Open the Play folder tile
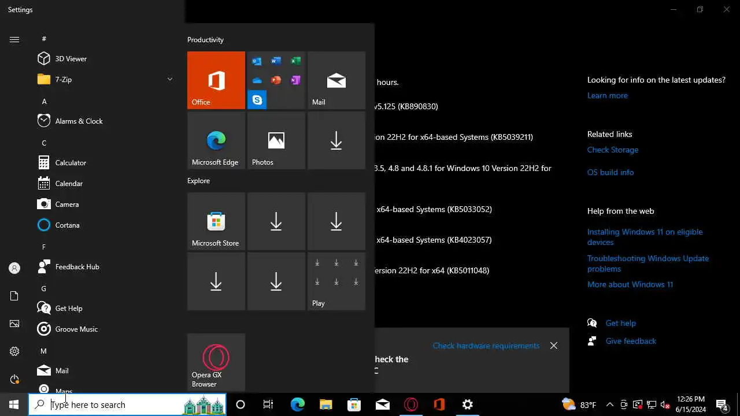This screenshot has width=740, height=416. 336,281
